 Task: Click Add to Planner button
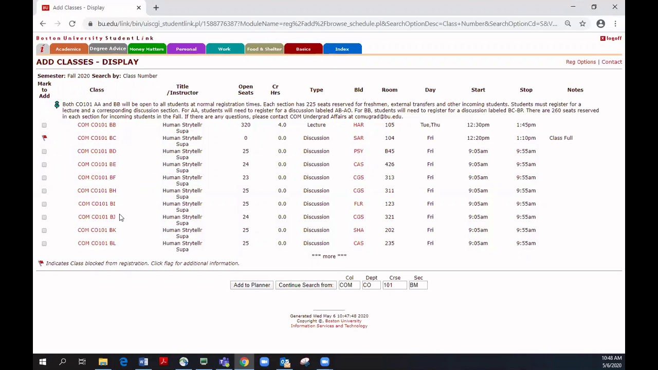point(252,285)
